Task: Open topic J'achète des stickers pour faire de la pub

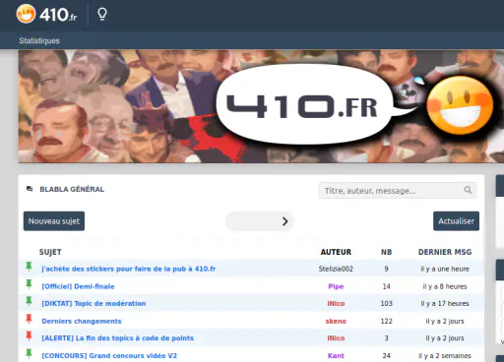Action: (x=129, y=269)
